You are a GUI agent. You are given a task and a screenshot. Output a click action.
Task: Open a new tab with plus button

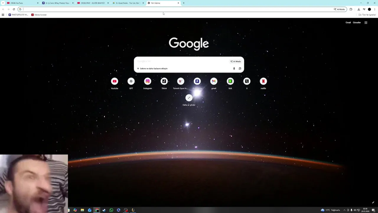point(184,3)
